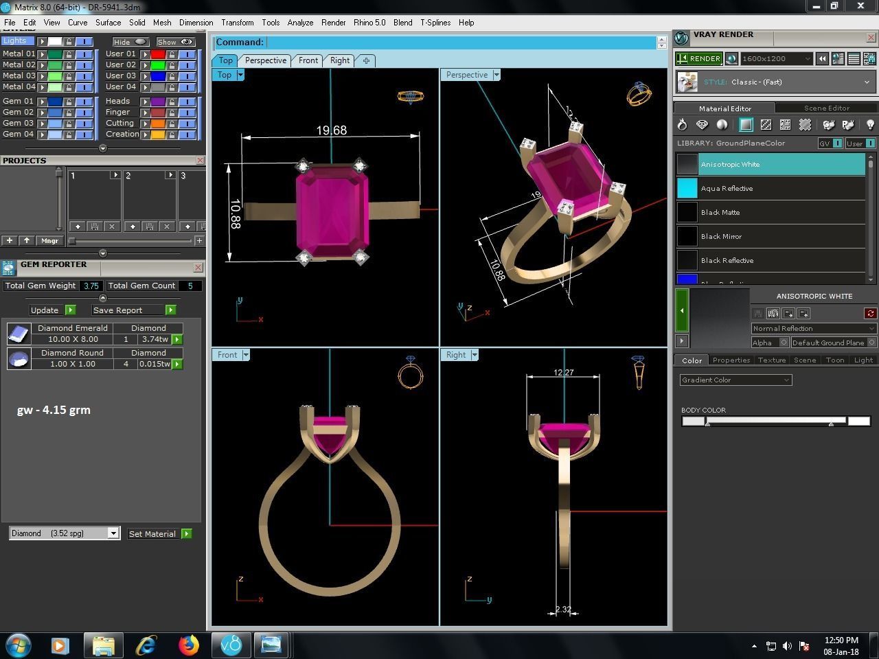Image resolution: width=879 pixels, height=659 pixels.
Task: Switch to the Properties material tab
Action: (731, 360)
